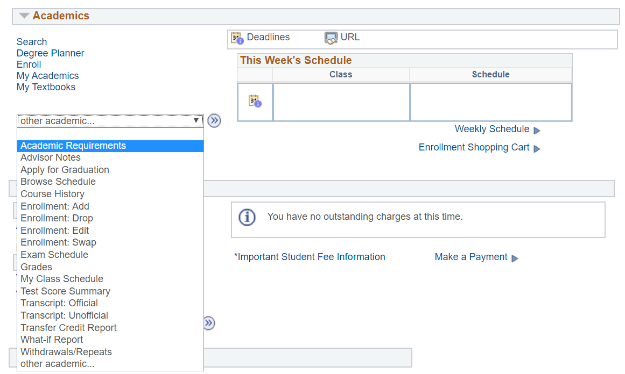Image resolution: width=625 pixels, height=374 pixels.
Task: Select Course History option
Action: tap(110, 194)
